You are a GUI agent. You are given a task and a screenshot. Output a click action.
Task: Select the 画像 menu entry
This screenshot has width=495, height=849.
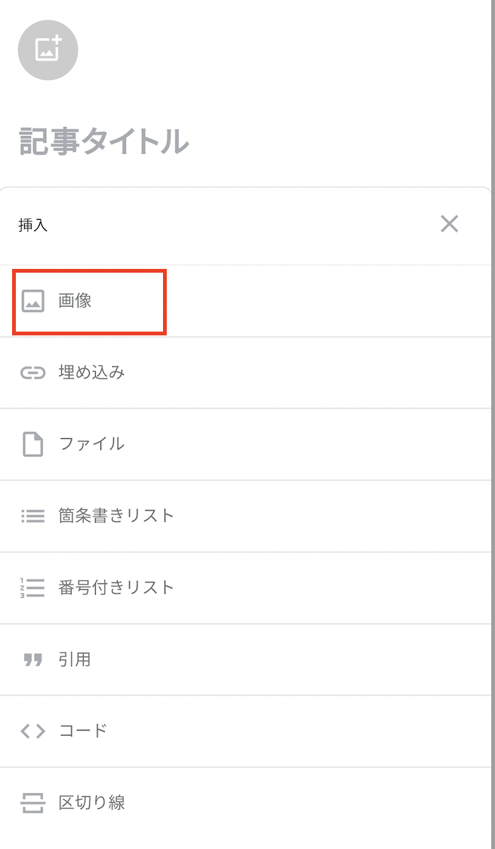[75, 301]
